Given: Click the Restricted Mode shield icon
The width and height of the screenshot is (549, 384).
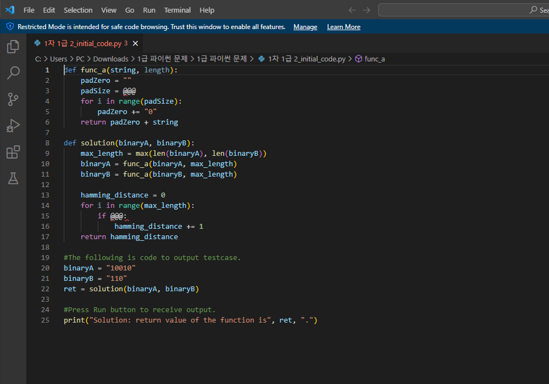Looking at the screenshot, I should [x=10, y=26].
